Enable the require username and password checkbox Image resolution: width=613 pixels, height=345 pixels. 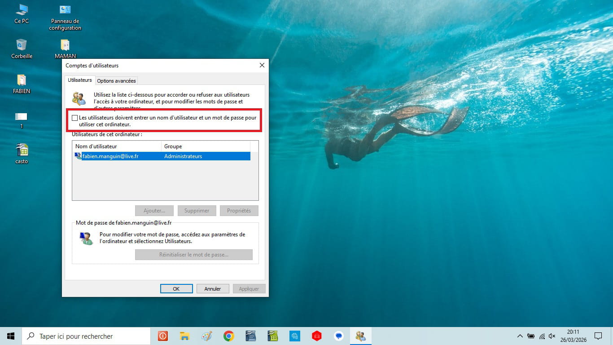pos(75,118)
